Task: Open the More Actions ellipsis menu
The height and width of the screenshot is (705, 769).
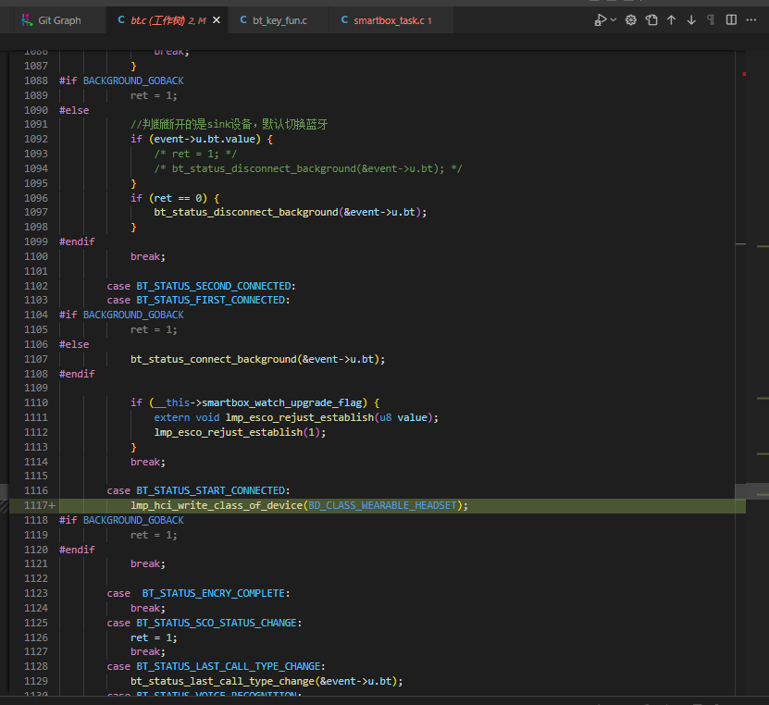Action: coord(751,20)
